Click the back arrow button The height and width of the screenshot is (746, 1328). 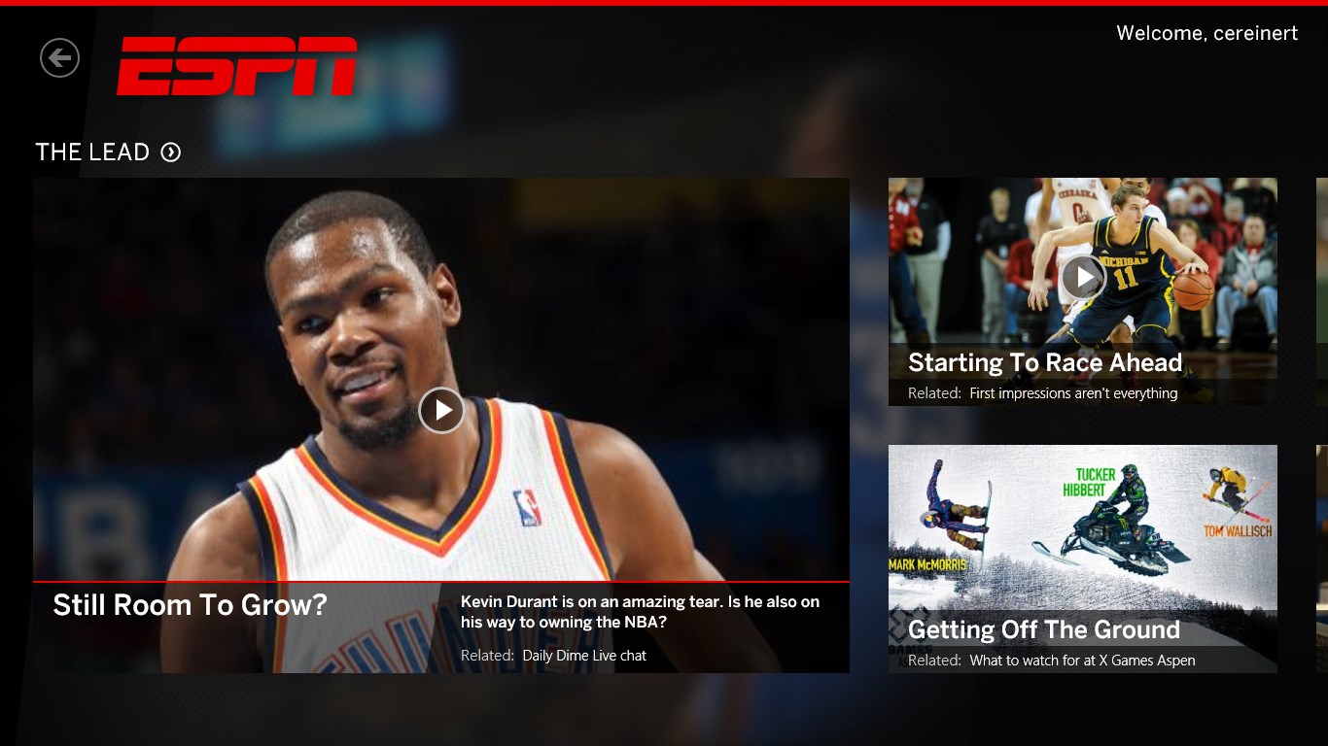59,57
